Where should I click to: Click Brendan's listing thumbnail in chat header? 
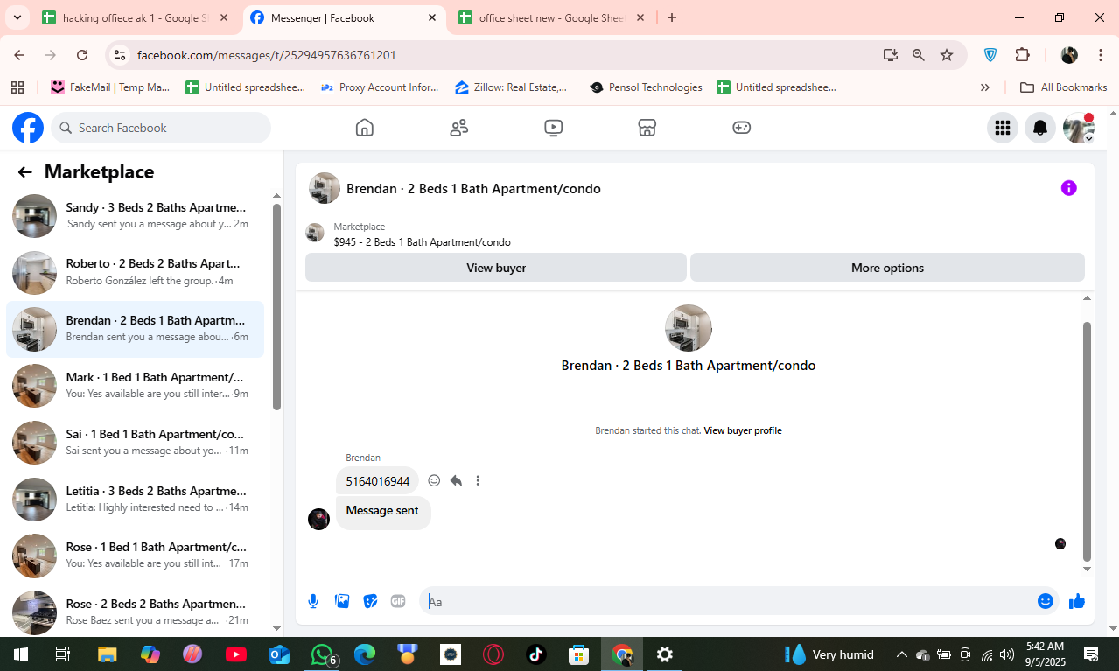pos(325,188)
